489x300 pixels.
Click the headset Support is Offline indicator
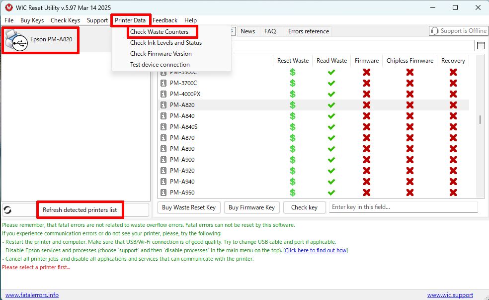tap(458, 31)
